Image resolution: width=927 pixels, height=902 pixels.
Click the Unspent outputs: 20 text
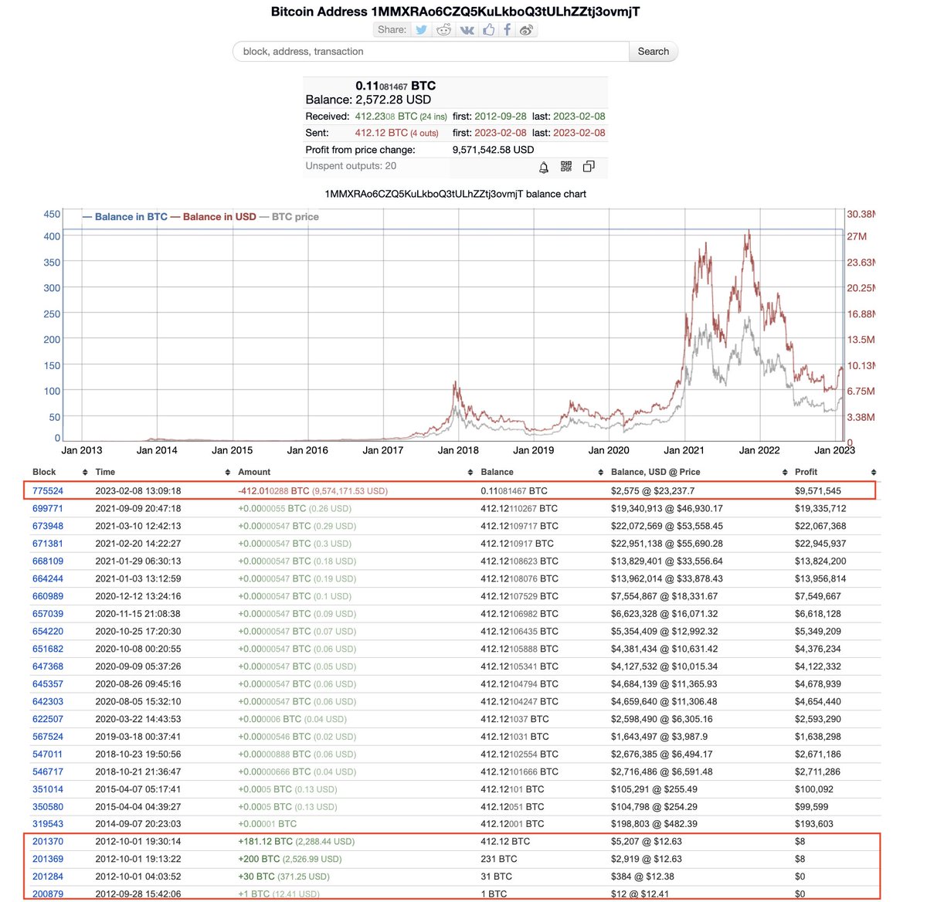tap(351, 166)
